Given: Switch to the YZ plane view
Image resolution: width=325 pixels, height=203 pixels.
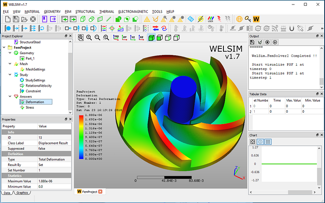Looking at the screenshot, I should (133, 37).
